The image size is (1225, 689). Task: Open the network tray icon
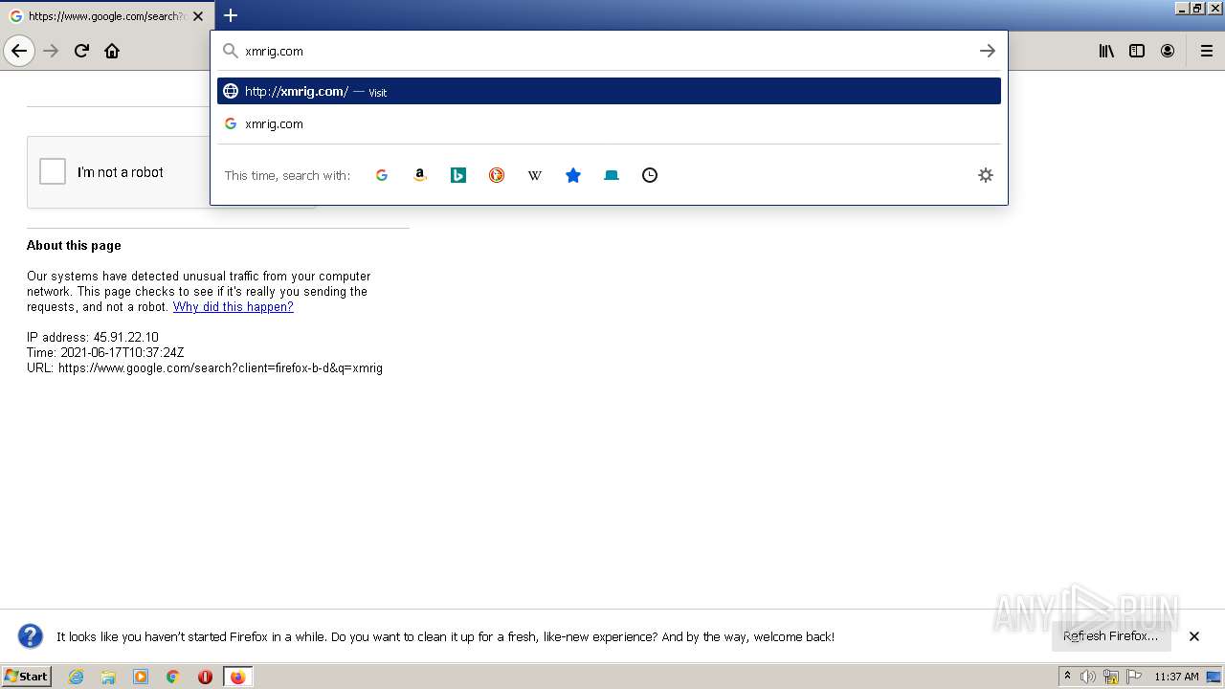[x=1111, y=677]
